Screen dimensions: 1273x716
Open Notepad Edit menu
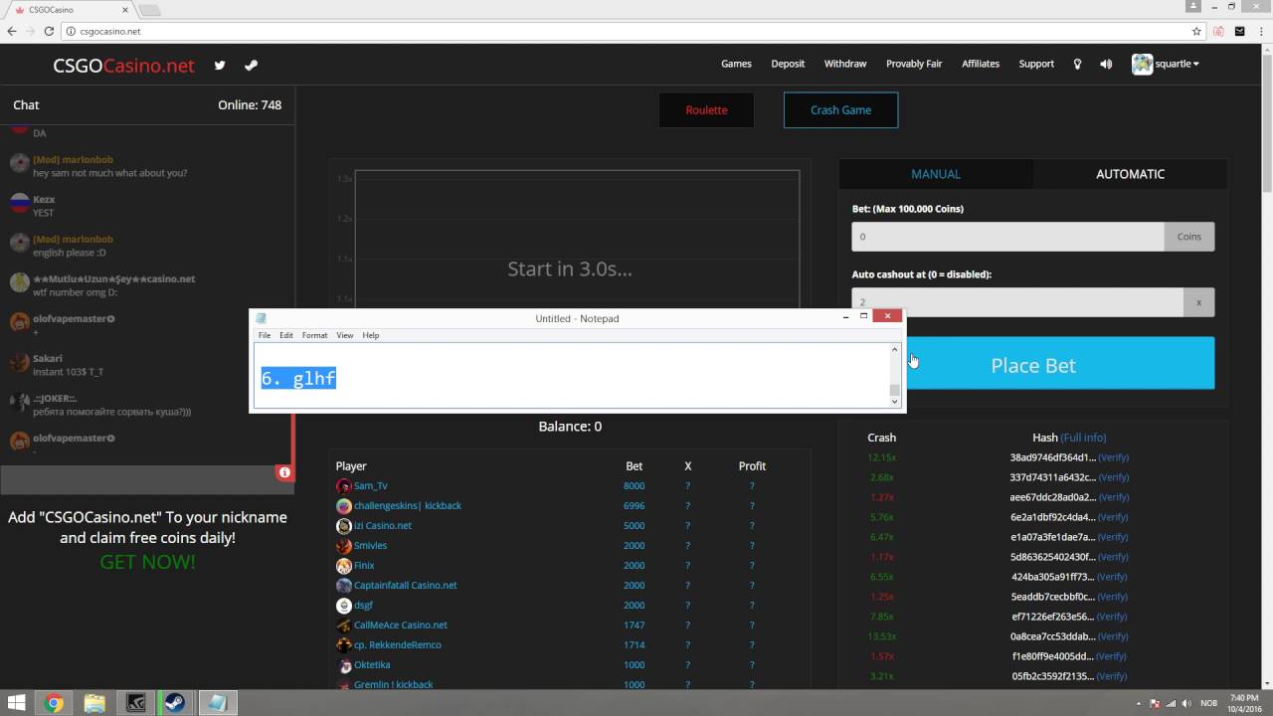pos(286,335)
